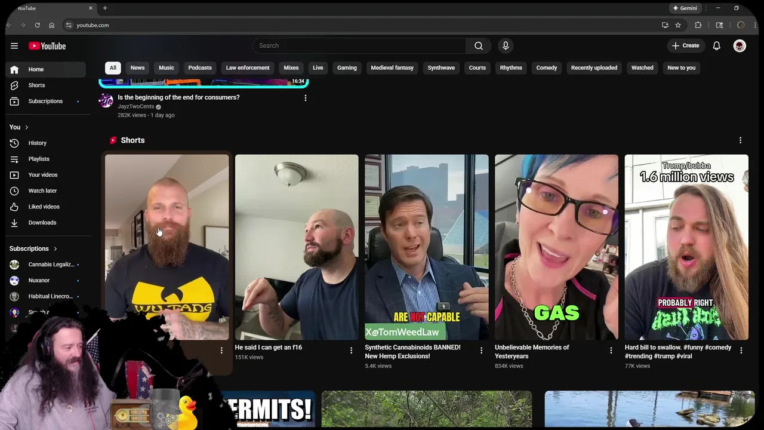Open Your videos in the sidebar
764x430 pixels.
click(x=45, y=175)
